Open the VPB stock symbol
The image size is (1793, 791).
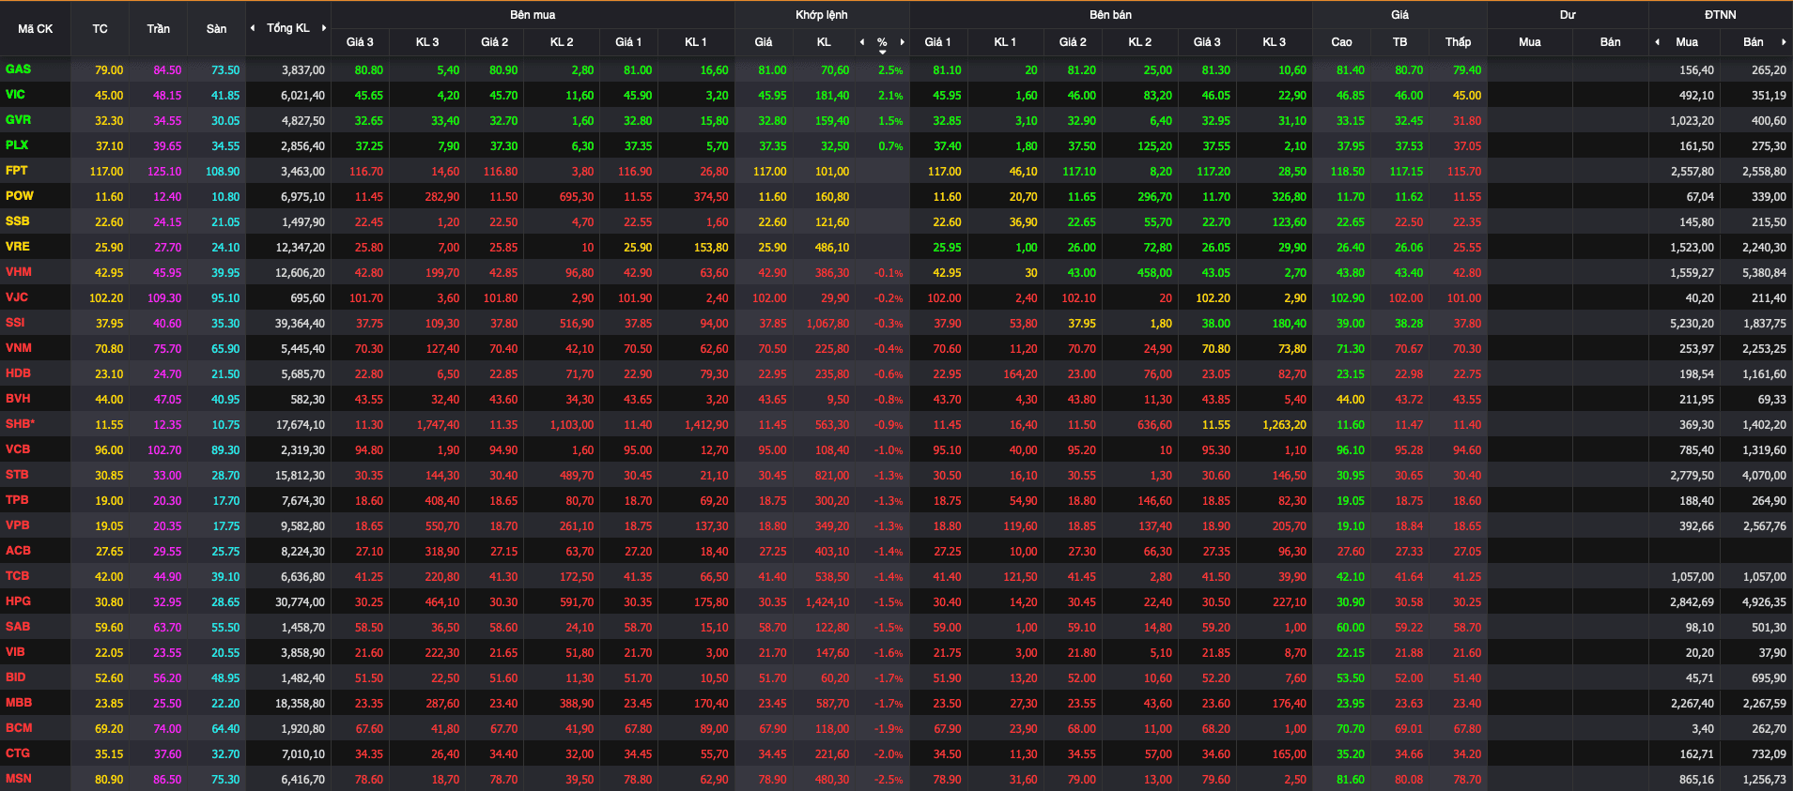[17, 525]
